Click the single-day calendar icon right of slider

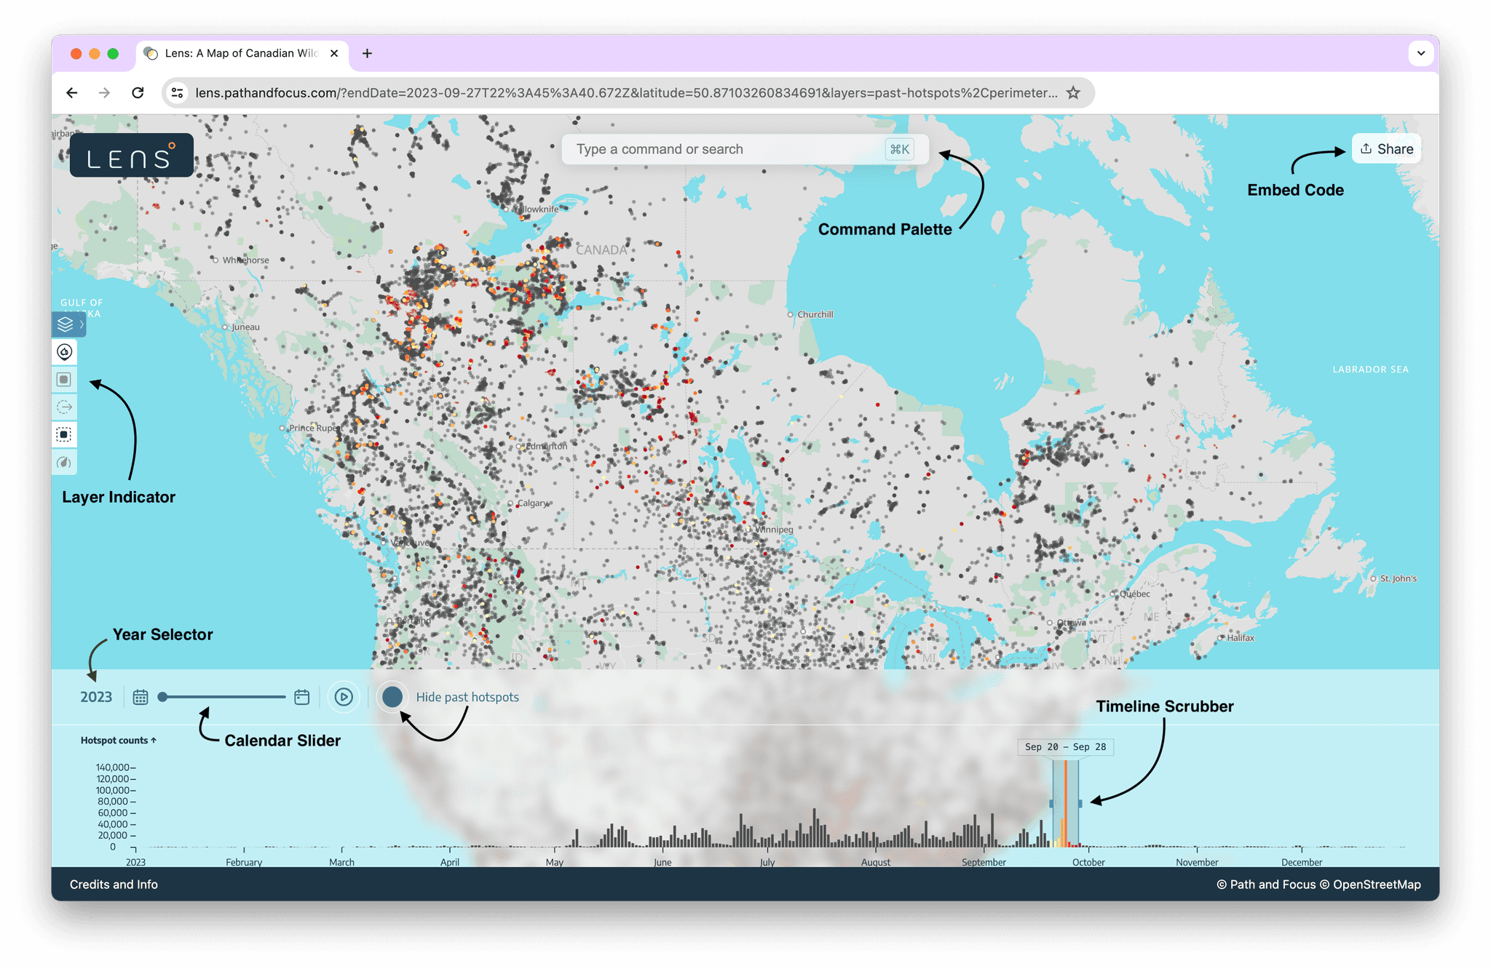pos(302,697)
